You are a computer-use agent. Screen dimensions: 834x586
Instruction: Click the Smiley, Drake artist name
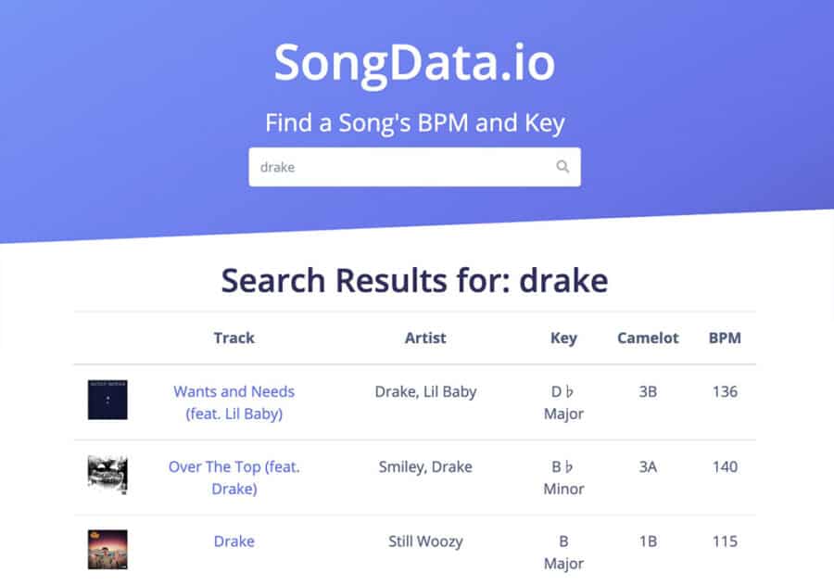(425, 466)
